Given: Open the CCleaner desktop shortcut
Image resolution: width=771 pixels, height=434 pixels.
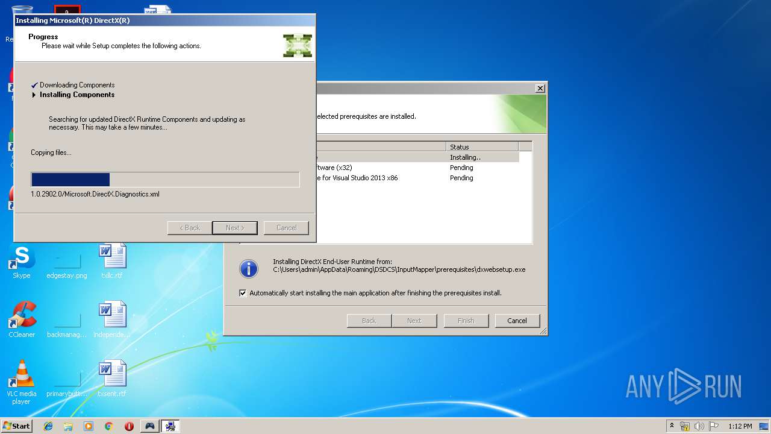Looking at the screenshot, I should pyautogui.click(x=22, y=320).
